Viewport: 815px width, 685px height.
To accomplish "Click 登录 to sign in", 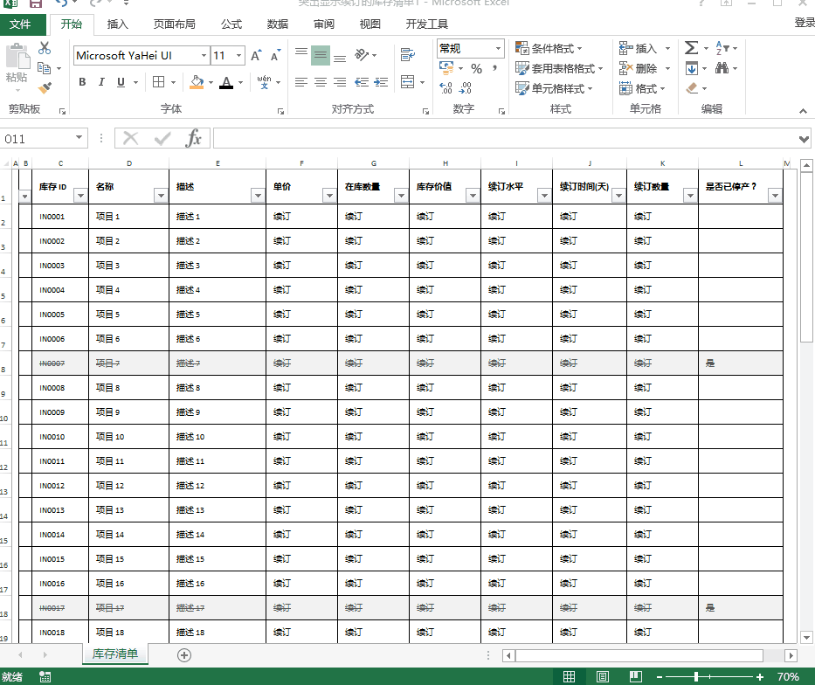I will pyautogui.click(x=805, y=23).
